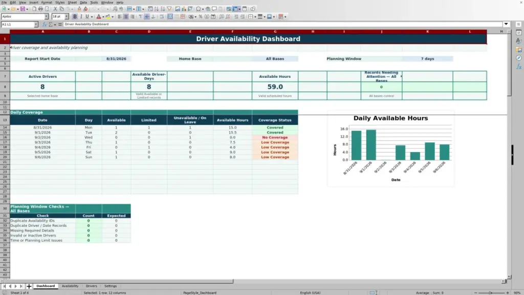Open the Tools menu
Screen dimensions: 524x295
pos(94,3)
